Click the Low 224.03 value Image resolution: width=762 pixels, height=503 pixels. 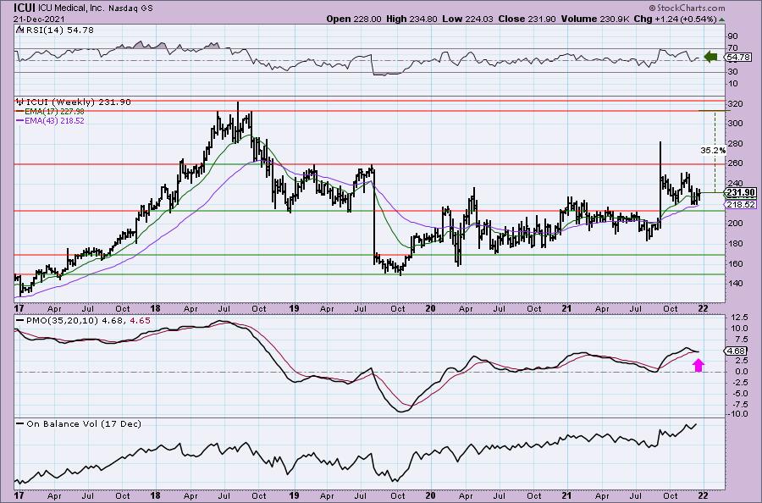pyautogui.click(x=467, y=19)
